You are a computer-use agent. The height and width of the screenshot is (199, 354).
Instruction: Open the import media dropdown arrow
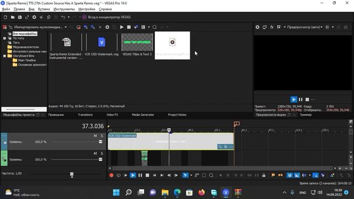coord(66,27)
